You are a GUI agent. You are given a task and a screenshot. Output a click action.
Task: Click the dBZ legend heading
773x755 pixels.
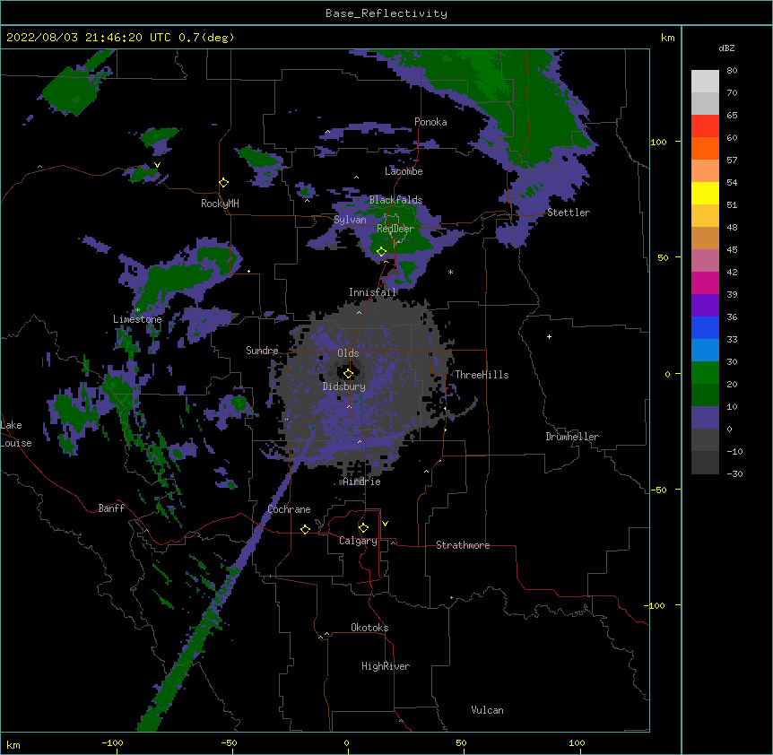pos(726,48)
